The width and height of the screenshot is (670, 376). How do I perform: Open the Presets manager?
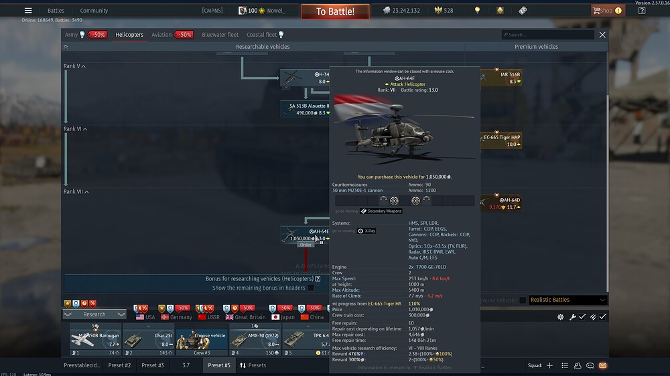pyautogui.click(x=253, y=366)
